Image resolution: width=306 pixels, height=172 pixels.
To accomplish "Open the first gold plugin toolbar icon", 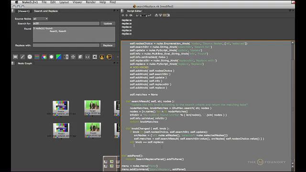I will 102,57.
